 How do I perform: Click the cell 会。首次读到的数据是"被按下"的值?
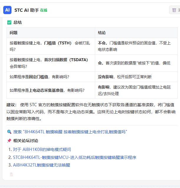pyautogui.click(x=136, y=63)
